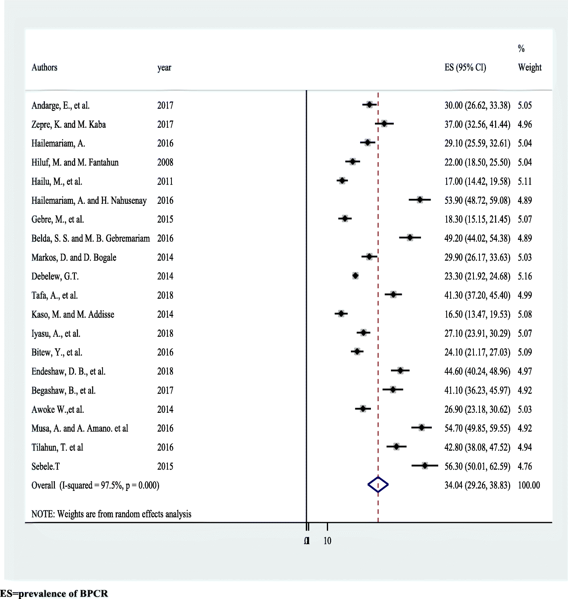Click the "Overall (I-squared = 97.5%, p = 0.000)" label
Viewport: 568px width, 599px height.
click(95, 485)
